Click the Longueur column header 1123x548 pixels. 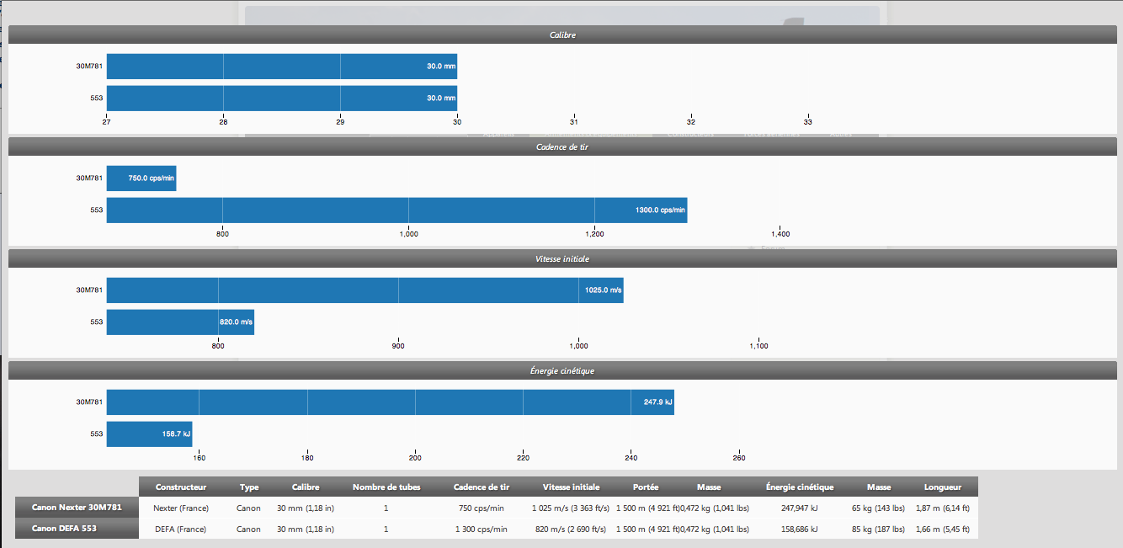pos(942,487)
